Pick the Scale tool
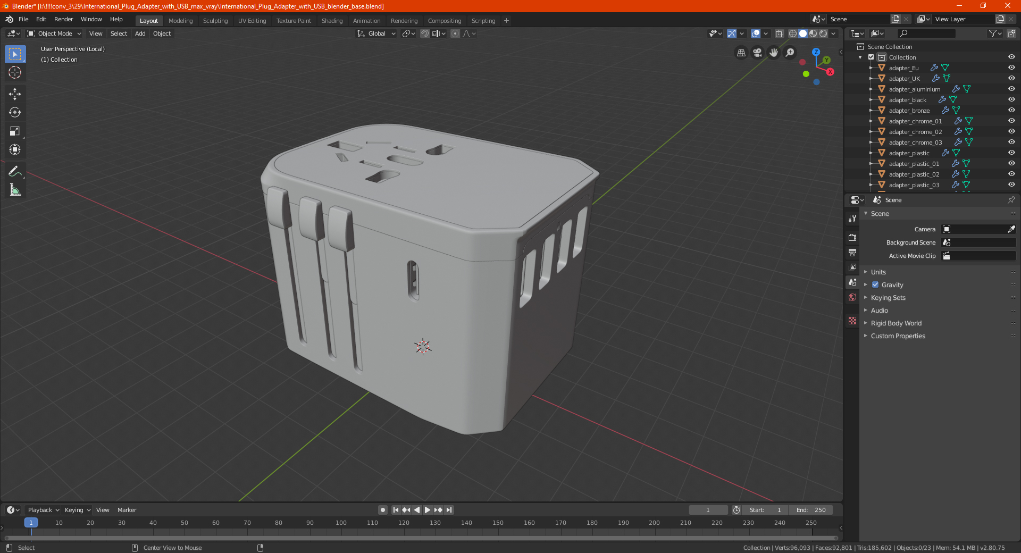 point(15,131)
